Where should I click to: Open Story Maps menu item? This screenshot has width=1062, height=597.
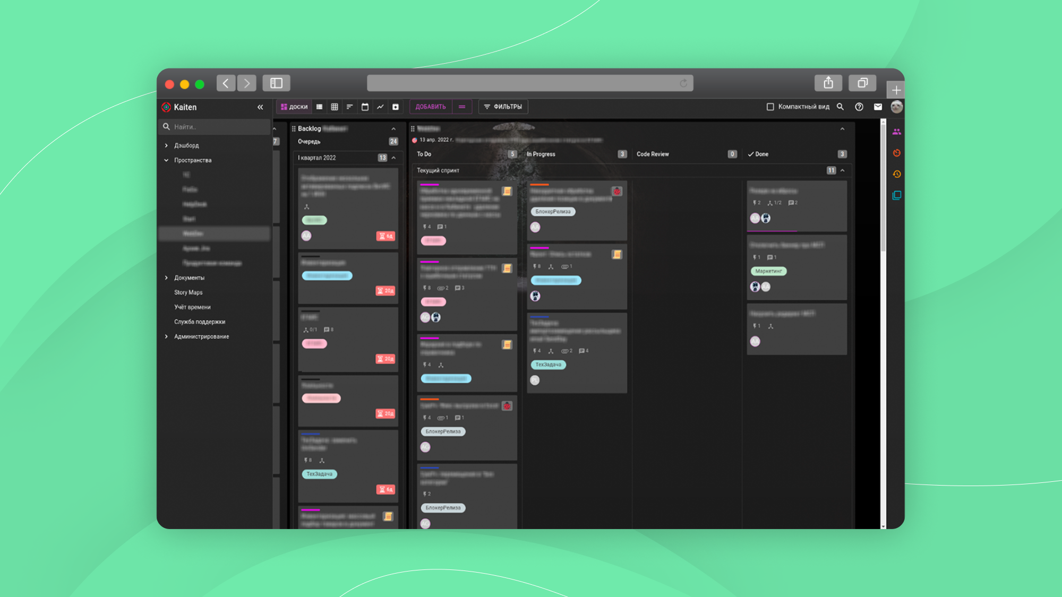(x=189, y=292)
